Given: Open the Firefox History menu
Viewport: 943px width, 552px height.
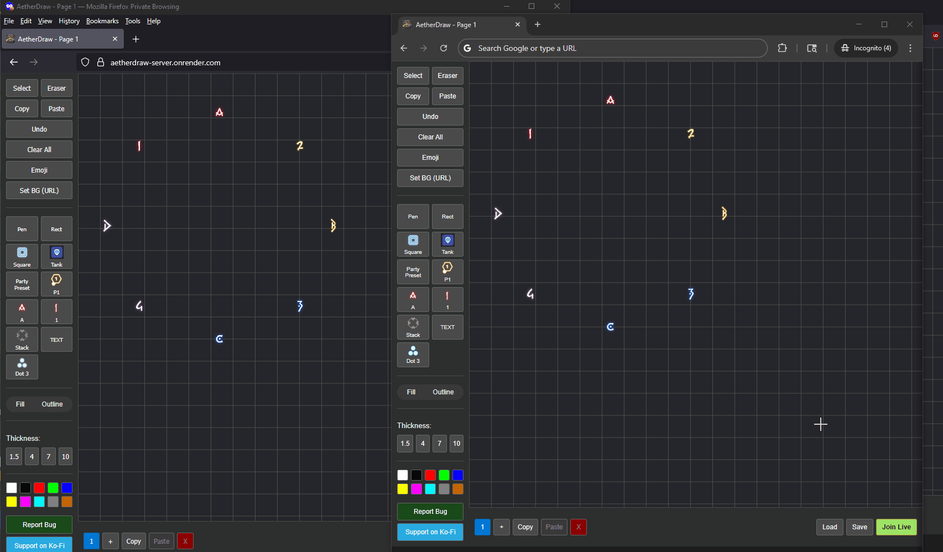Looking at the screenshot, I should 69,21.
